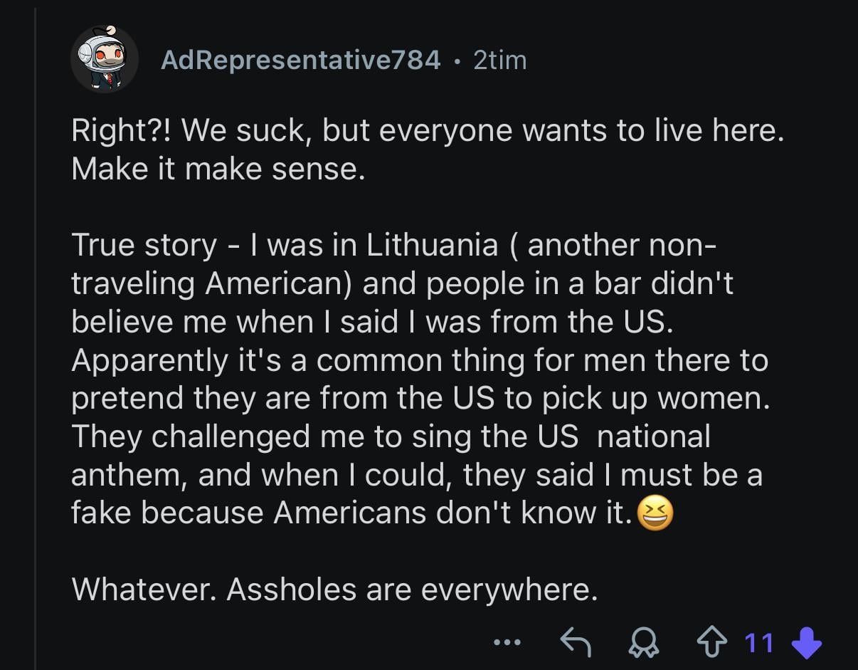Screen dimensions: 858x670
Task: Open AdRepresentative784's avatar image
Action: 104,61
